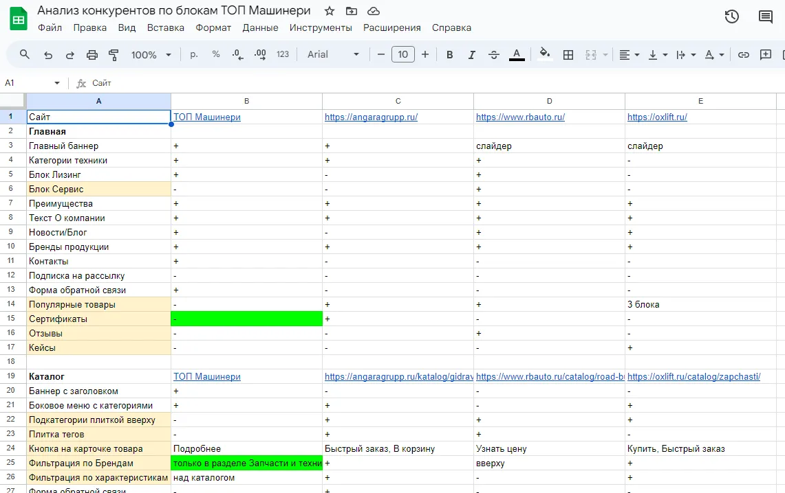Select the green cell in Сертификаты row
The image size is (785, 493).
click(246, 319)
